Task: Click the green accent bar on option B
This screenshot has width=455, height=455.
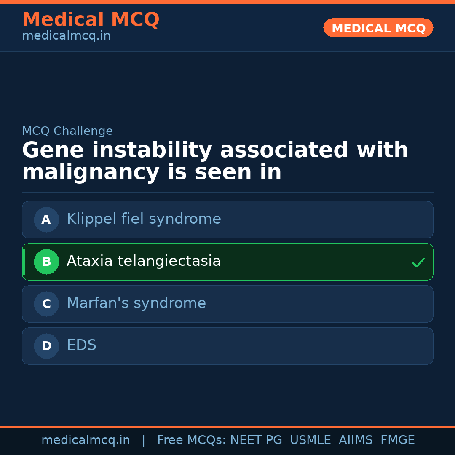Action: [24, 262]
